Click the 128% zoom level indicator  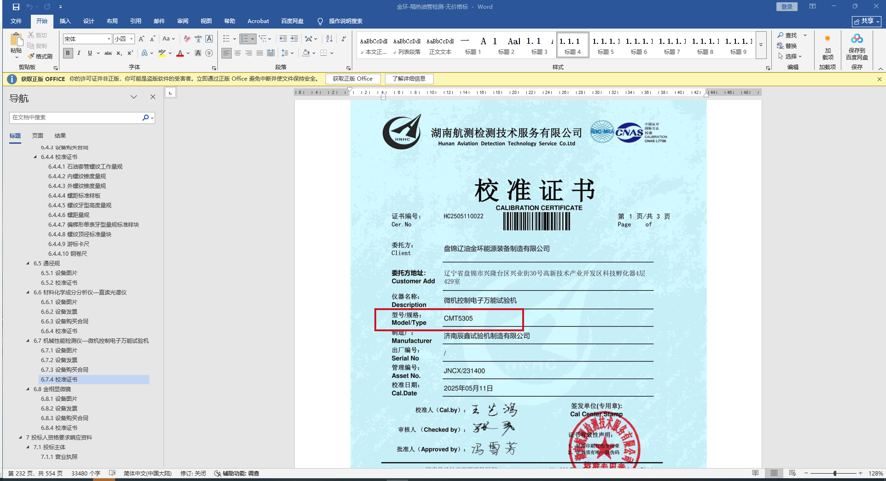point(875,473)
